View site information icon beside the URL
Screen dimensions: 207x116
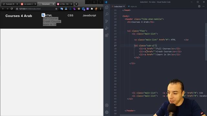(17, 9)
